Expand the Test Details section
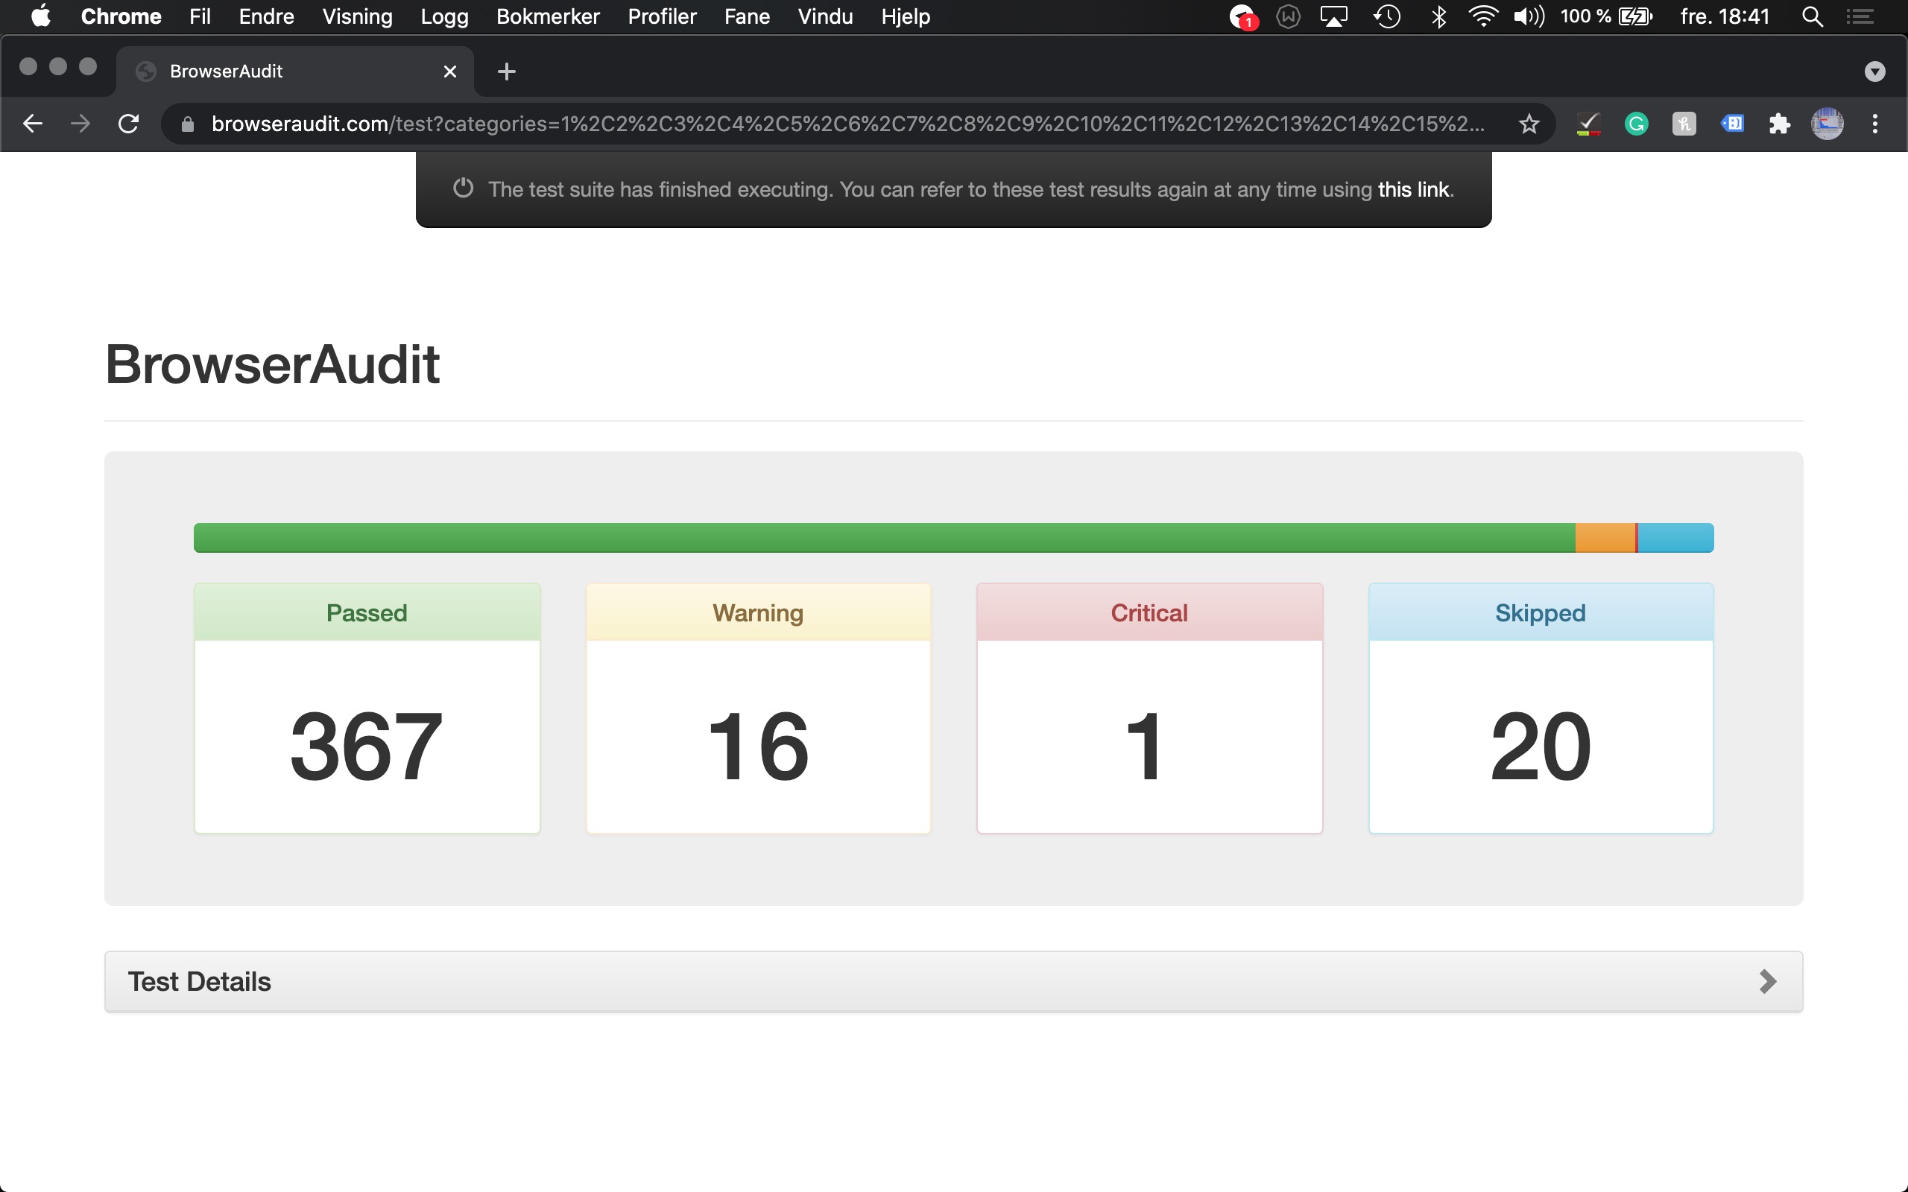Image resolution: width=1908 pixels, height=1192 pixels. coord(1768,981)
